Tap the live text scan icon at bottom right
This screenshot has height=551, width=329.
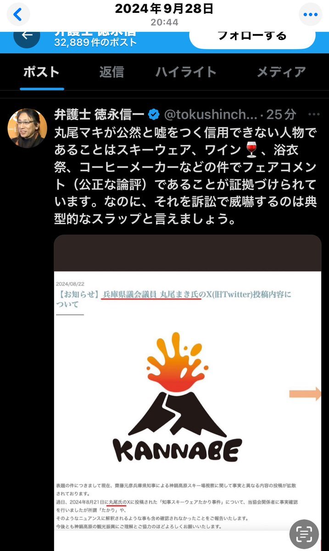(x=304, y=534)
